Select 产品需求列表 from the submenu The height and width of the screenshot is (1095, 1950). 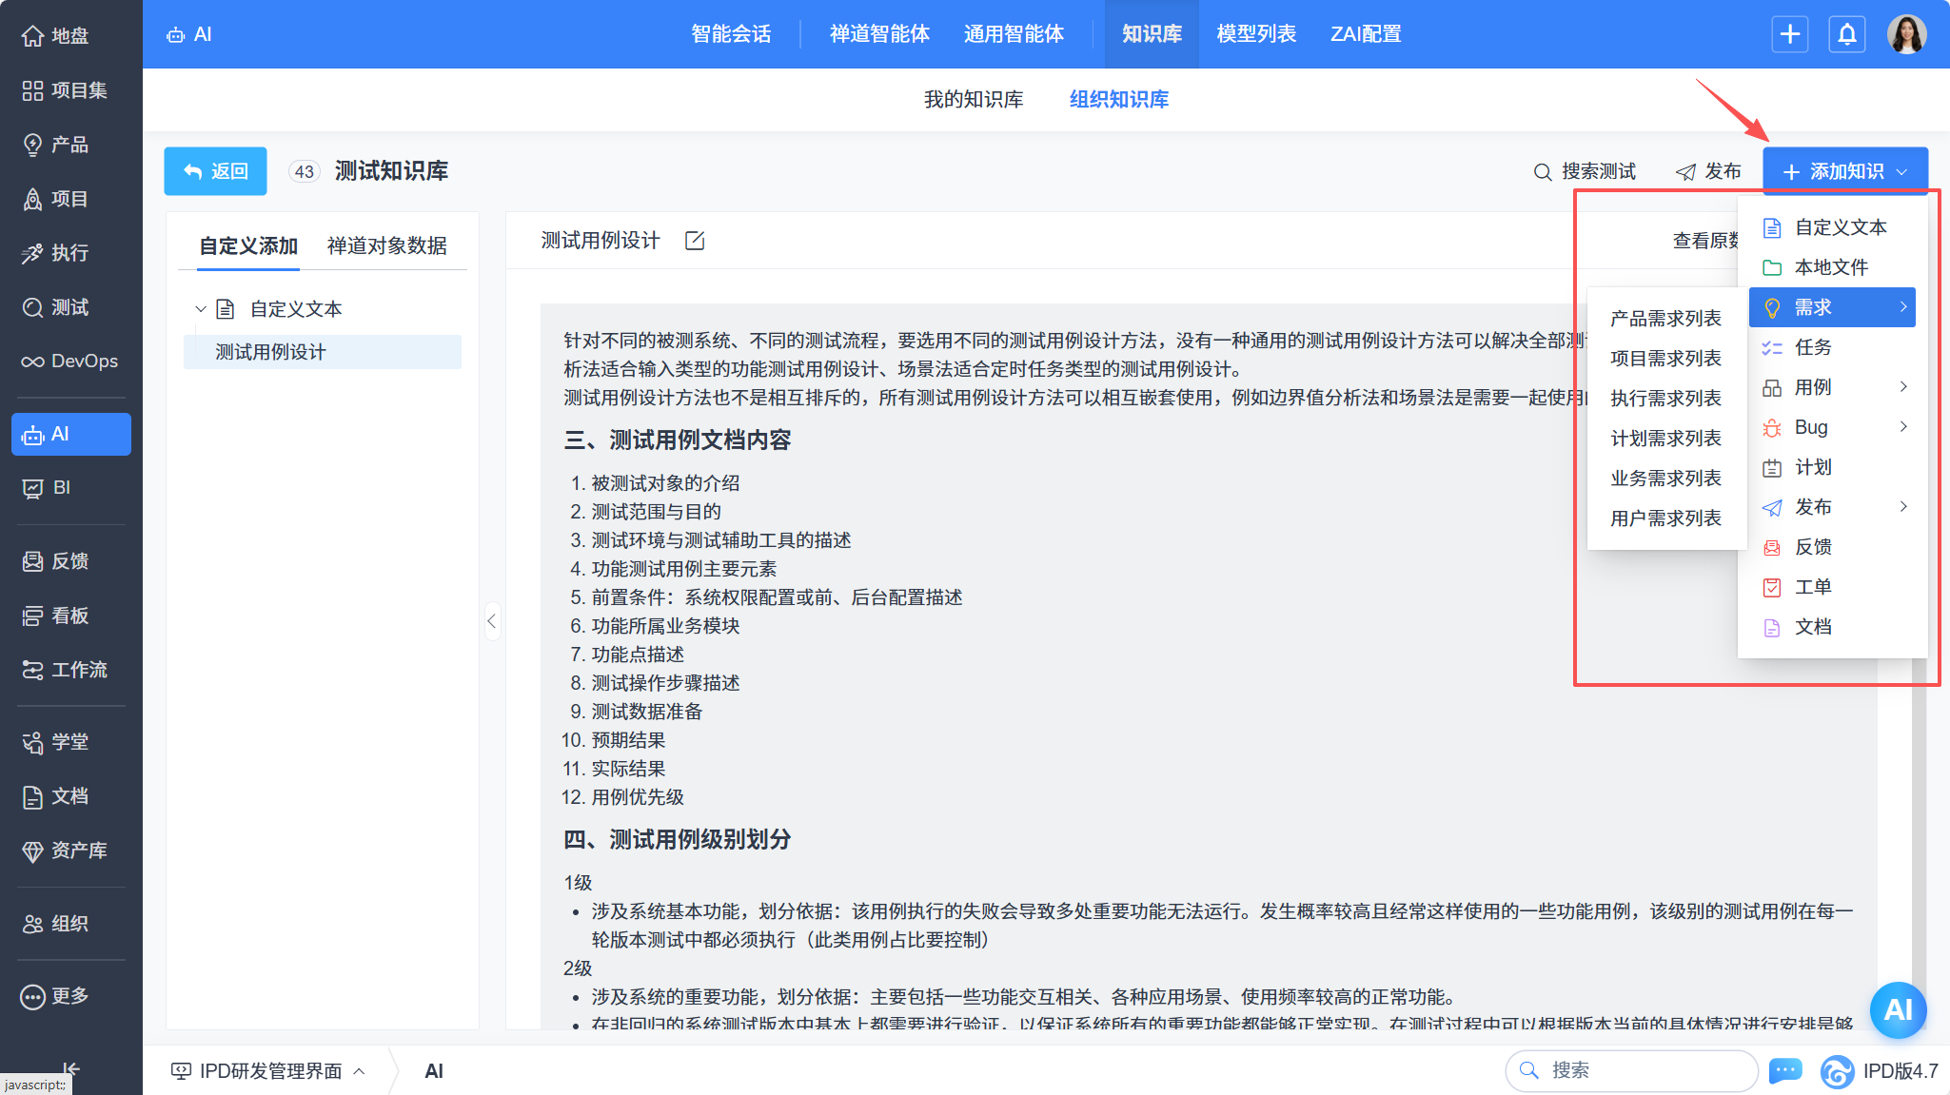click(1665, 319)
